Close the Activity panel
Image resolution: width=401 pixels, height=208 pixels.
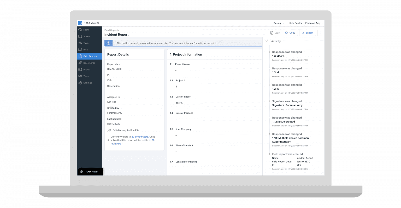click(266, 41)
